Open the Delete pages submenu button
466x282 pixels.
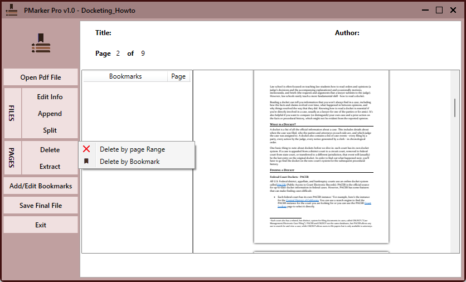[50, 150]
